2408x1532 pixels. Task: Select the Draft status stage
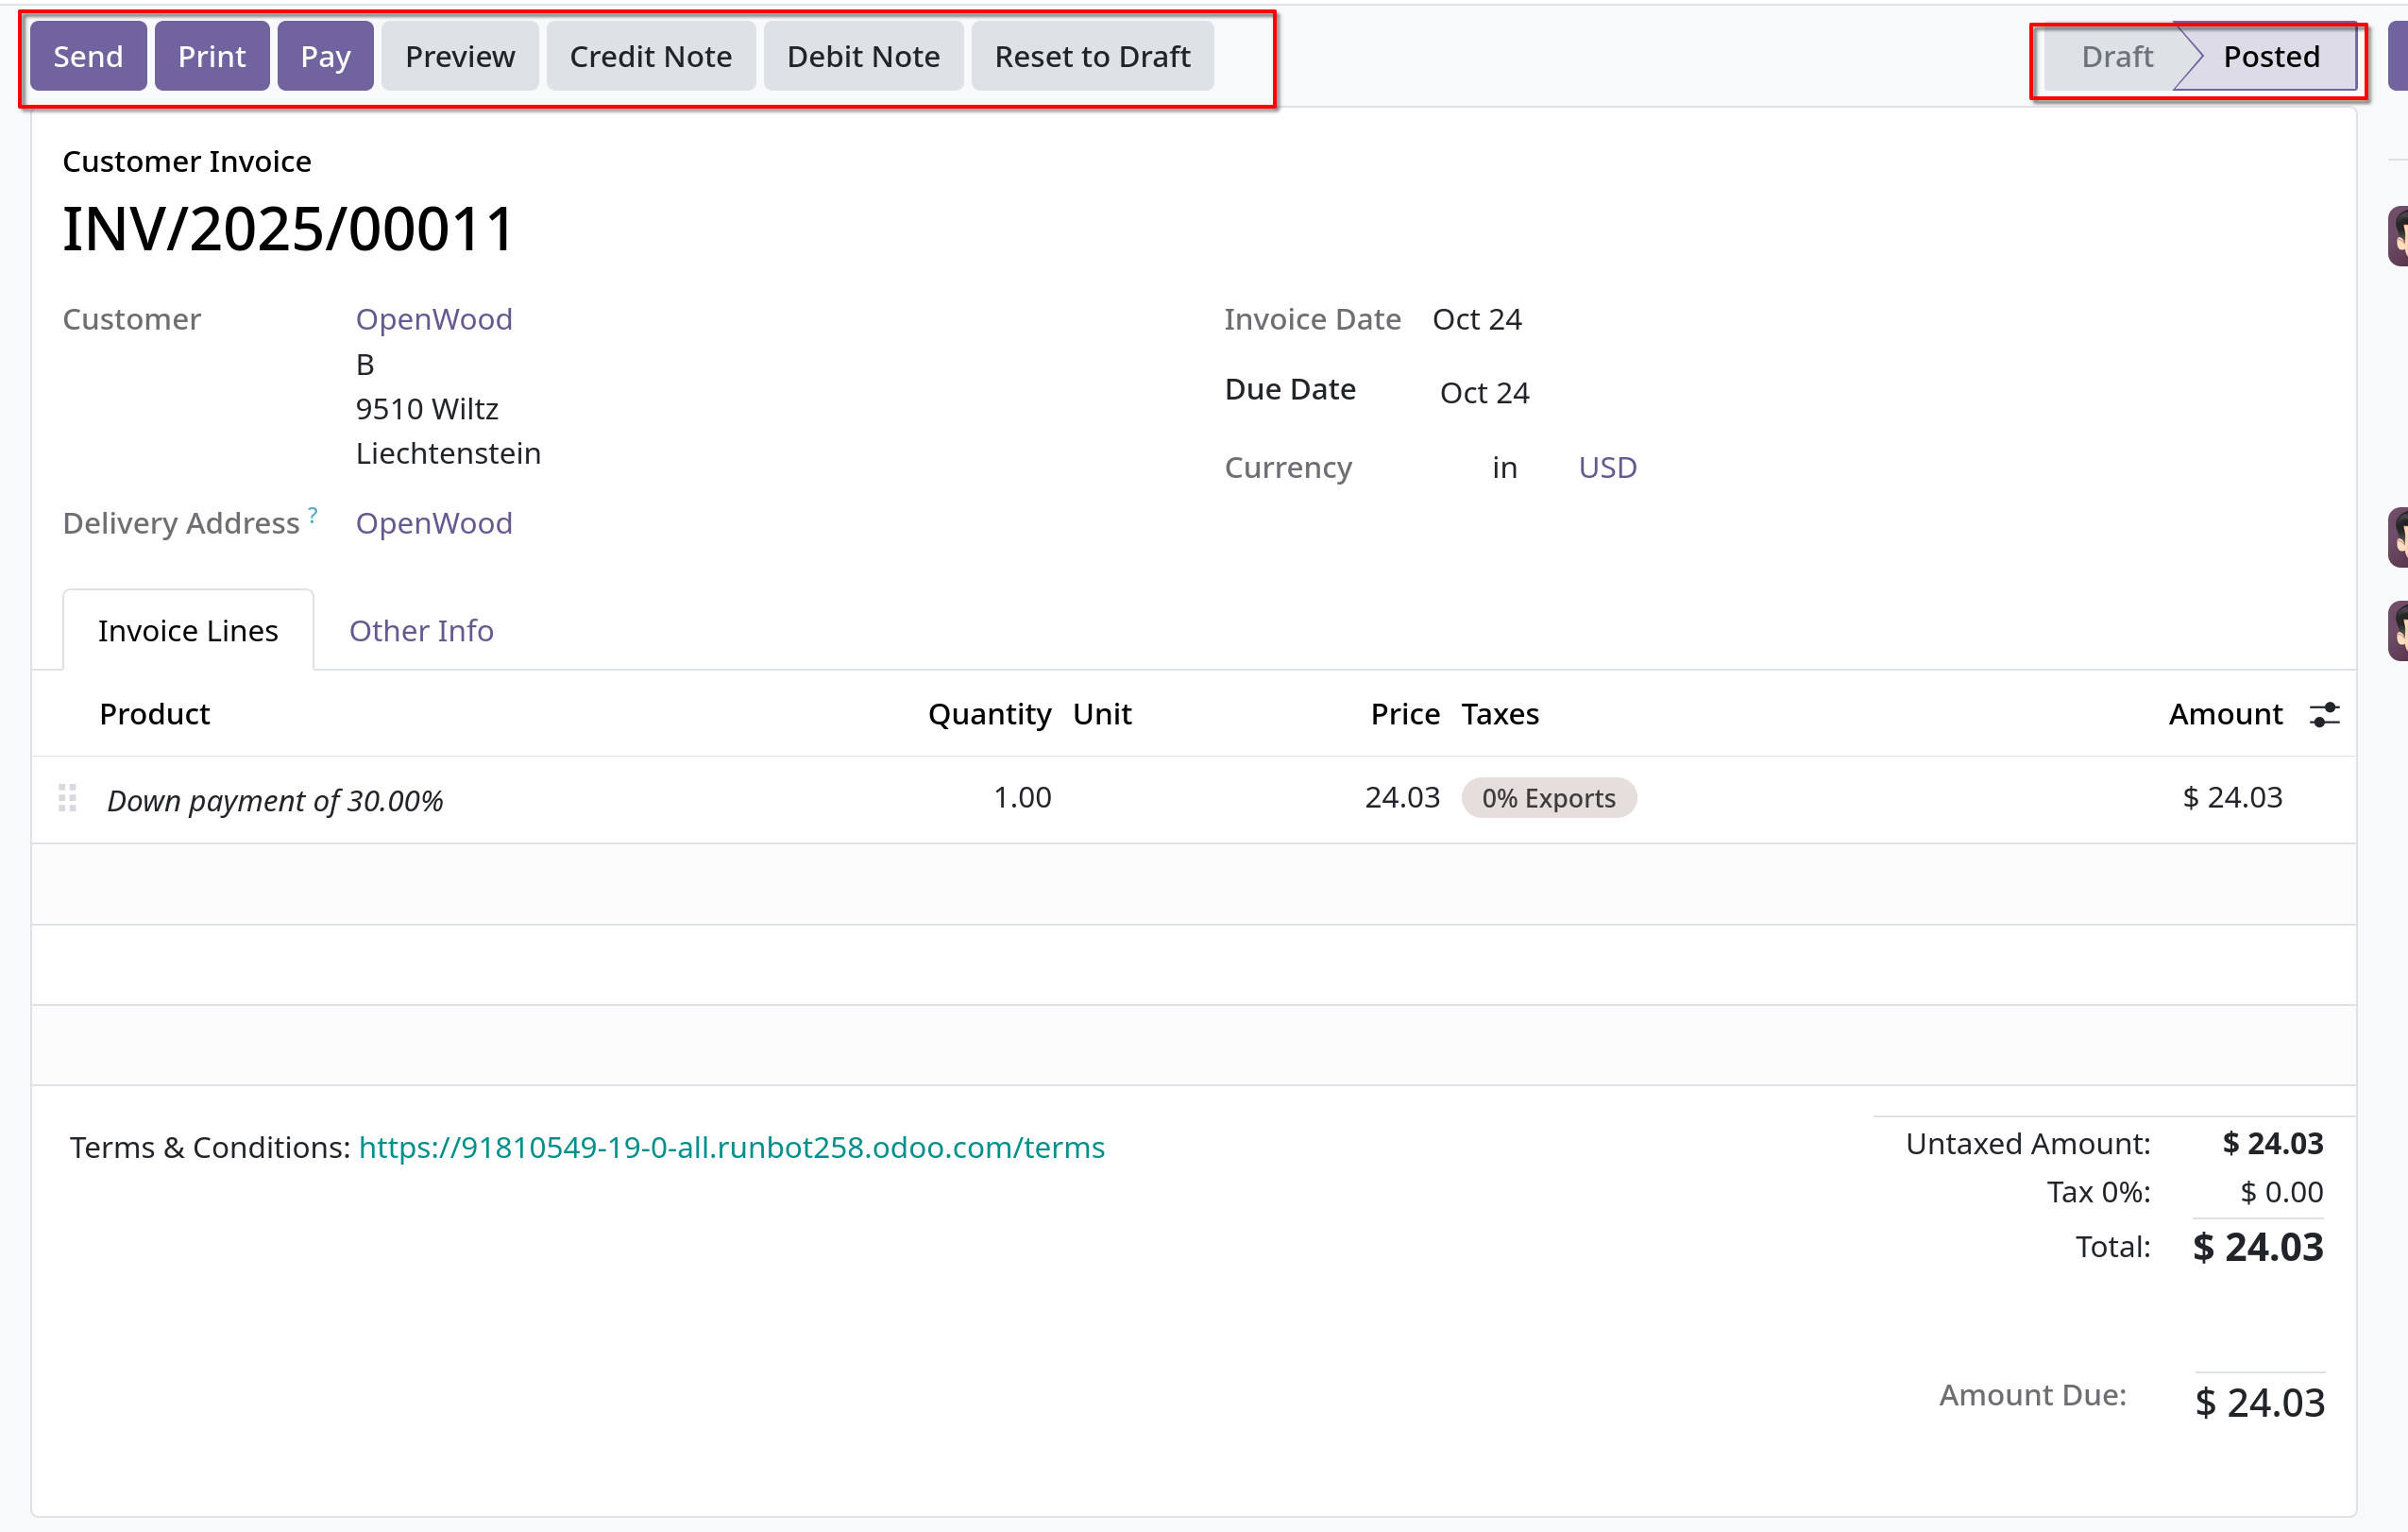point(2116,56)
